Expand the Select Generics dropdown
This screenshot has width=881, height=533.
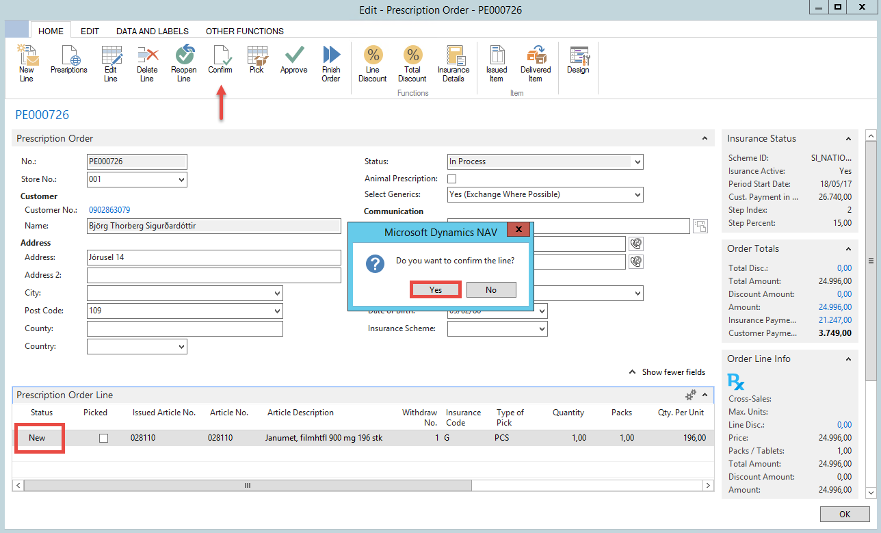point(637,195)
